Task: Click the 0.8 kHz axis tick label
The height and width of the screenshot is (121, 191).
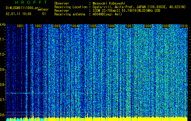Action: [x=2, y=85]
